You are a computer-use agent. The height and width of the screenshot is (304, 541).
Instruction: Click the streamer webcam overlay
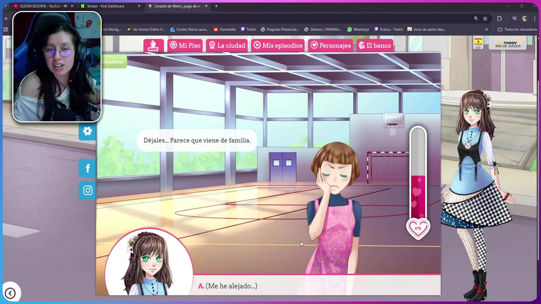57,67
